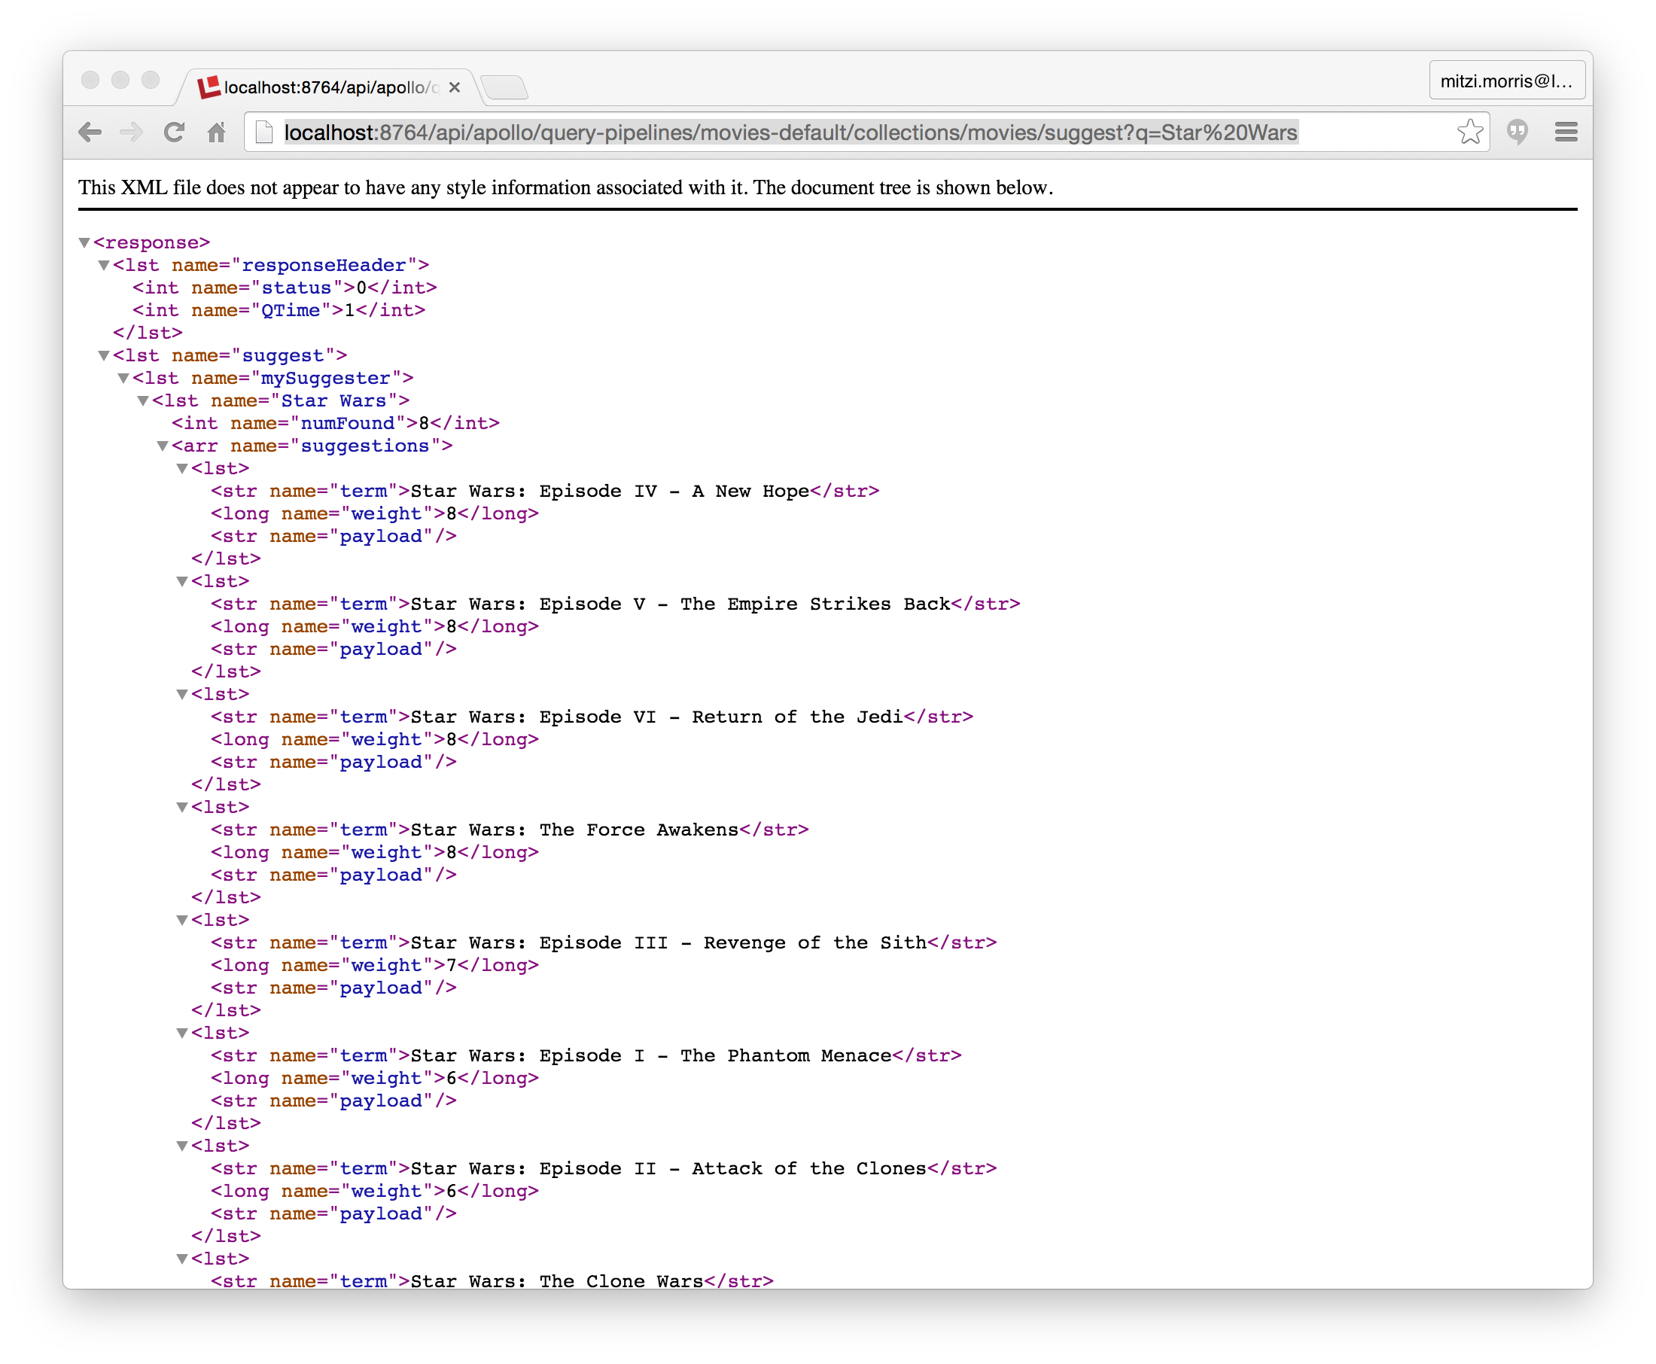Collapse the lst node for A New Hope
This screenshot has height=1364, width=1656.
(182, 469)
